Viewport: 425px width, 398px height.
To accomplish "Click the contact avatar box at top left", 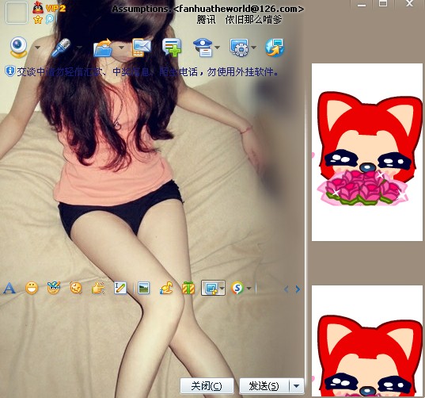I will [x=17, y=13].
